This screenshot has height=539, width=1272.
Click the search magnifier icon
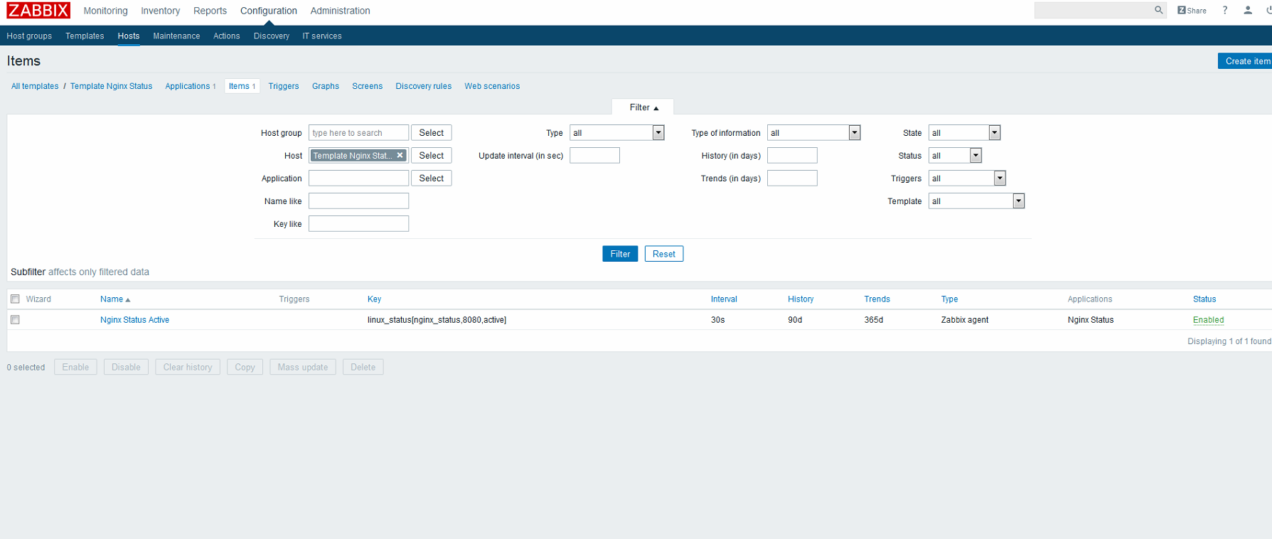[1158, 10]
